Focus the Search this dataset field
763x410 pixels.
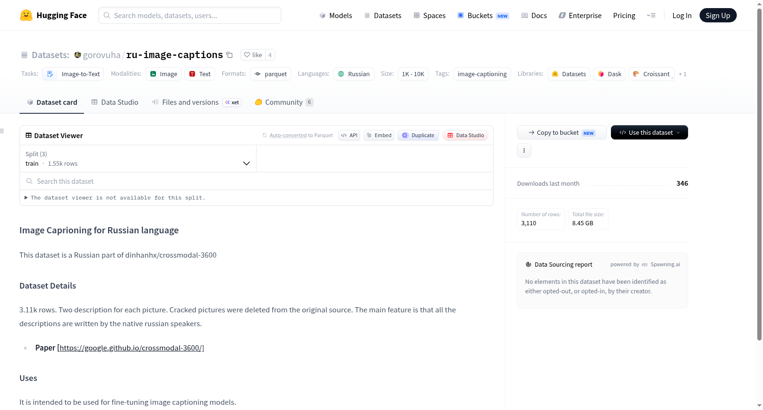pyautogui.click(x=257, y=181)
